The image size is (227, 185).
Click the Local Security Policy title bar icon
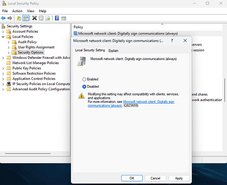pos(4,3)
